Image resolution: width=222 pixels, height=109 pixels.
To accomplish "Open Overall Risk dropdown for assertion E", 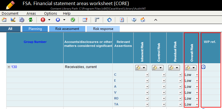I will [x=197, y=81].
